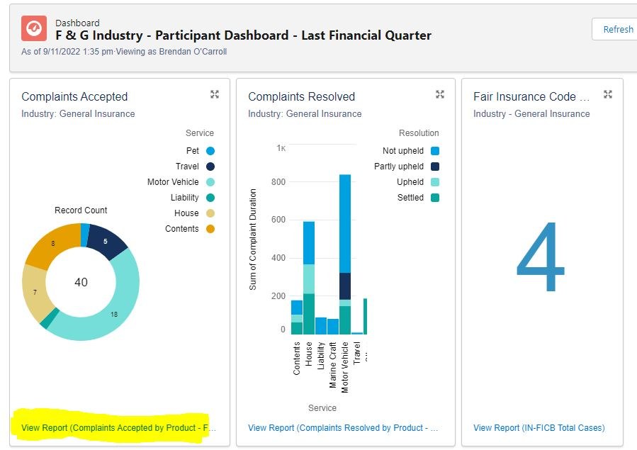Image resolution: width=637 pixels, height=450 pixels.
Task: Click the Marine Craft bar in chart
Action: click(x=333, y=327)
